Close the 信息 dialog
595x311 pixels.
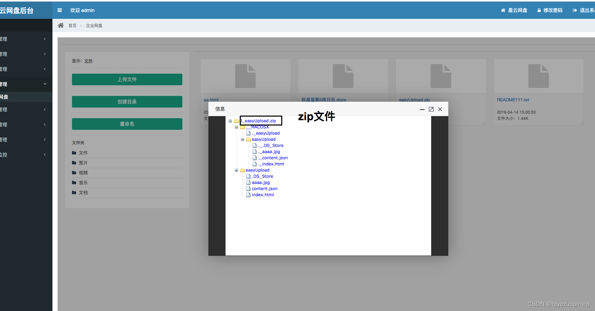coord(440,109)
